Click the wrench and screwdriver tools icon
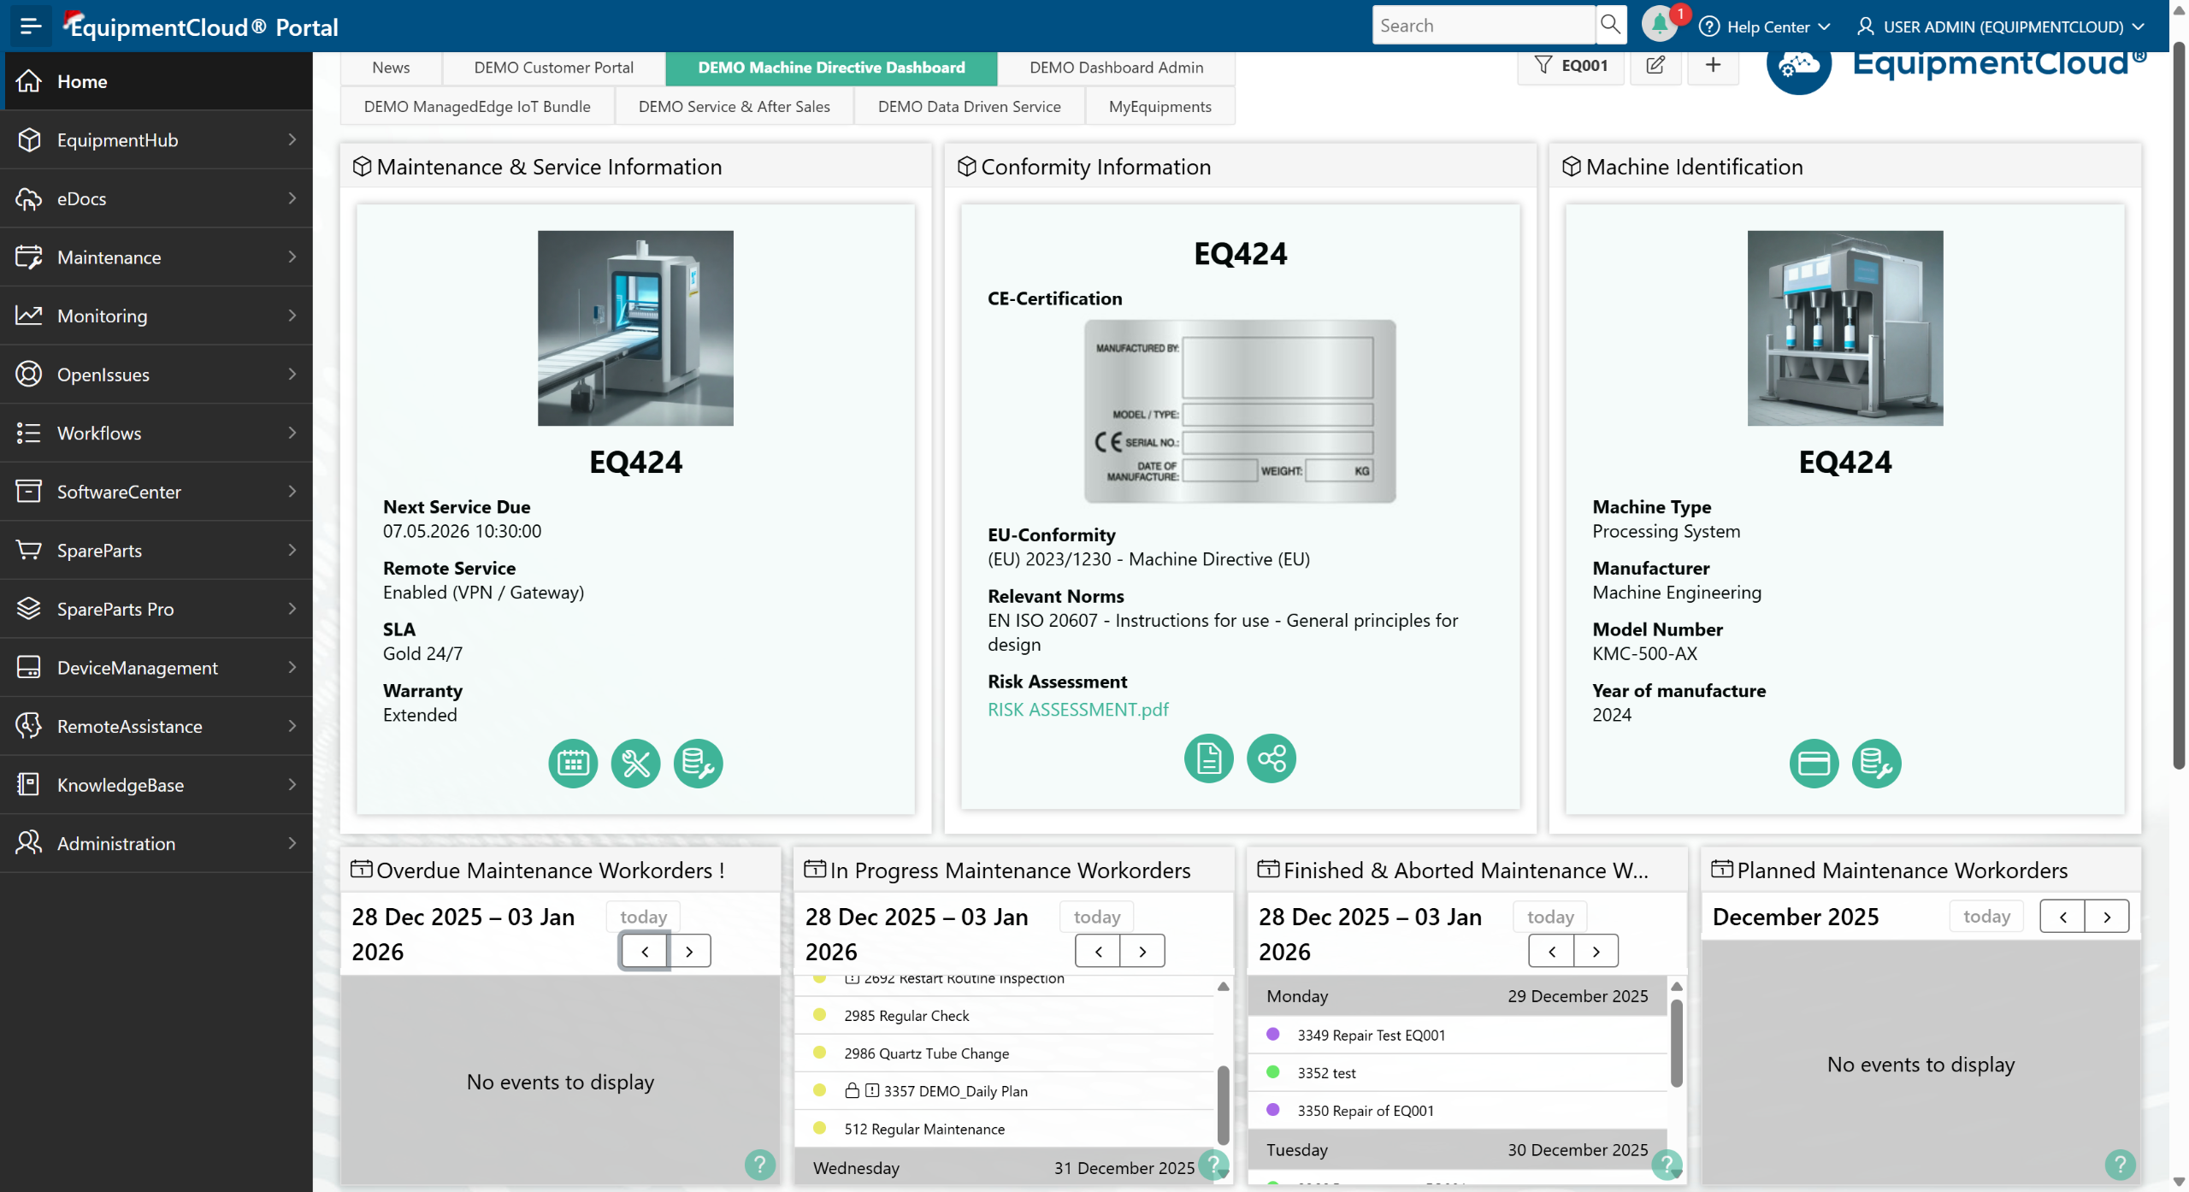The width and height of the screenshot is (2189, 1192). coord(635,763)
